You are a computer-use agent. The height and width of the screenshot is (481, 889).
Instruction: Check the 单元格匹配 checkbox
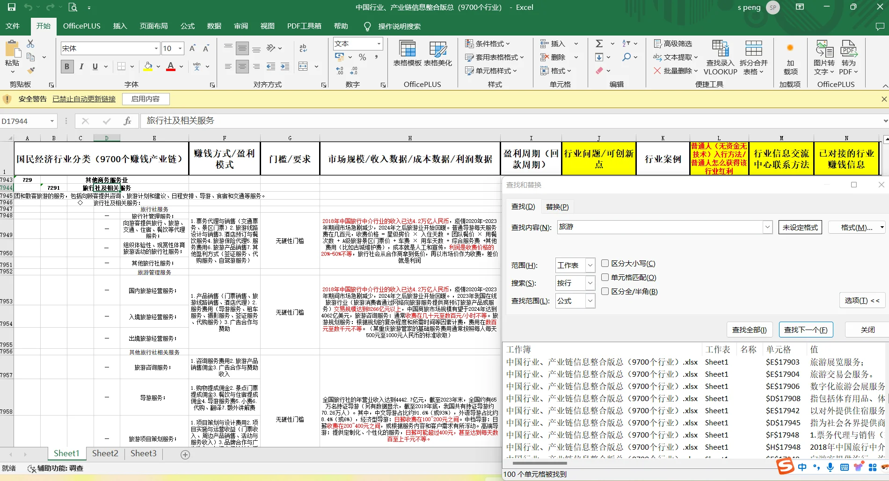[605, 277]
